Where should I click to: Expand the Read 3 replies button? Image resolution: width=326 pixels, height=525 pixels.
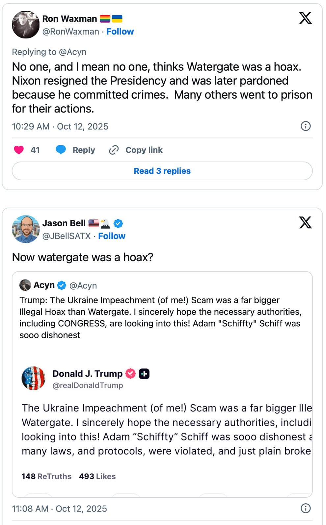coord(162,171)
